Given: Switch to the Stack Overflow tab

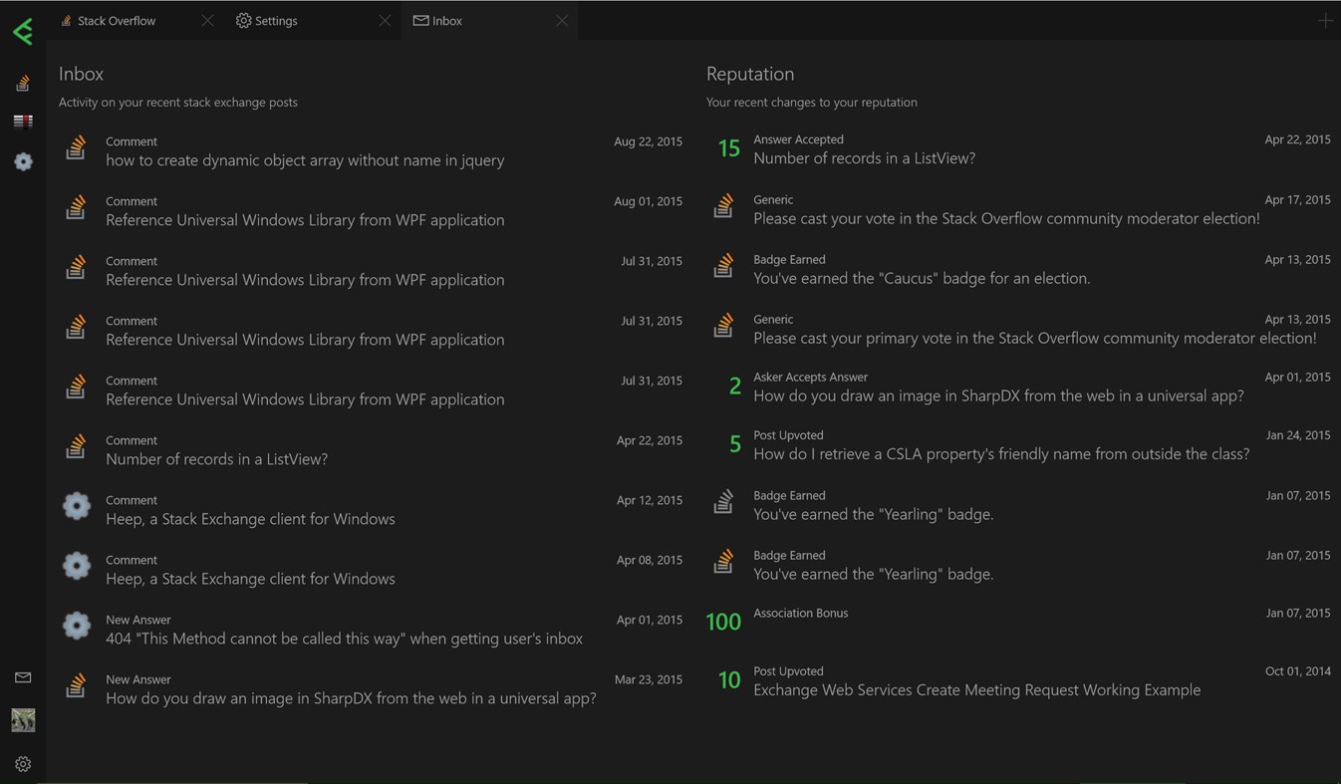Looking at the screenshot, I should [116, 21].
